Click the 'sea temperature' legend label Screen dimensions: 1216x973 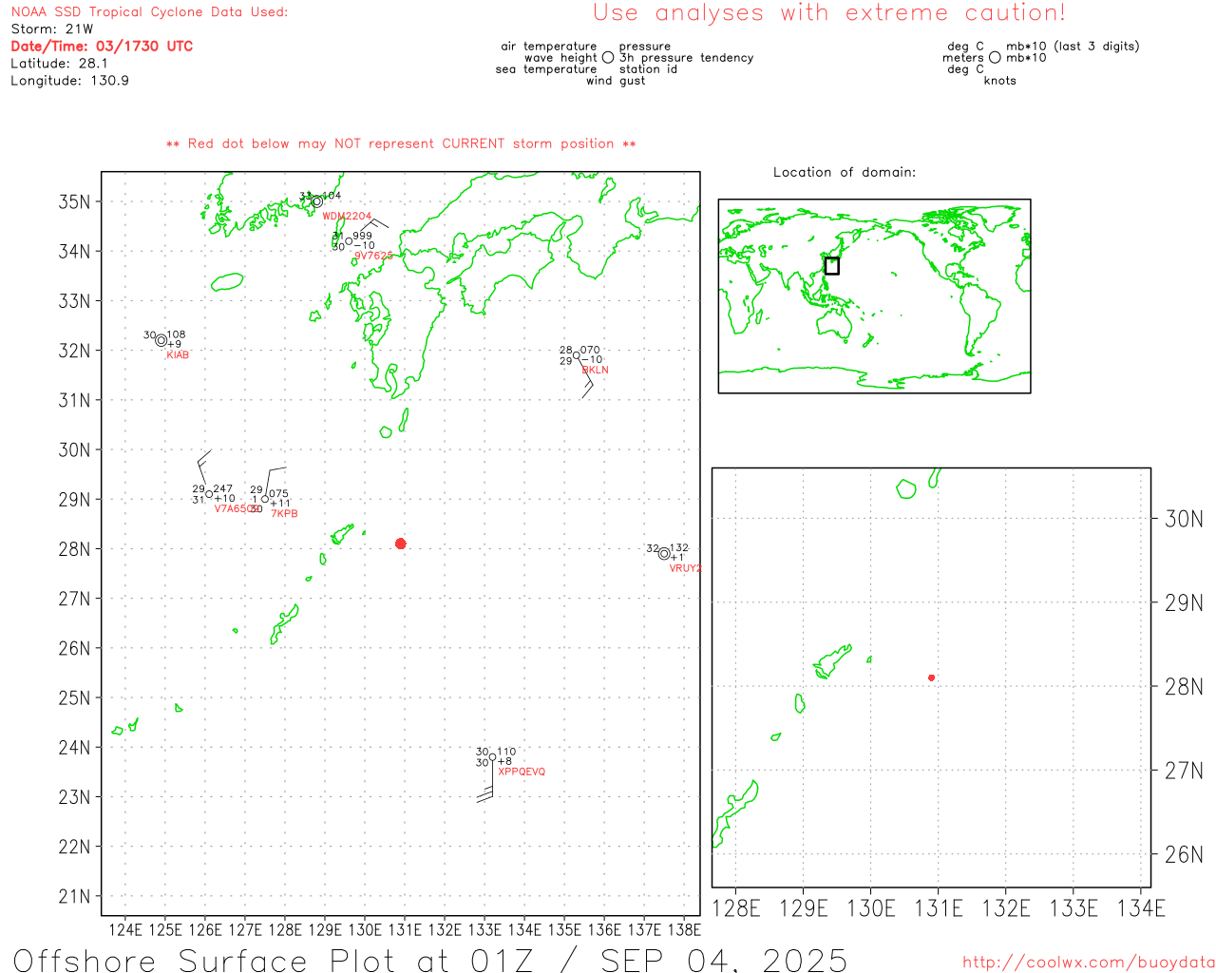click(x=546, y=69)
